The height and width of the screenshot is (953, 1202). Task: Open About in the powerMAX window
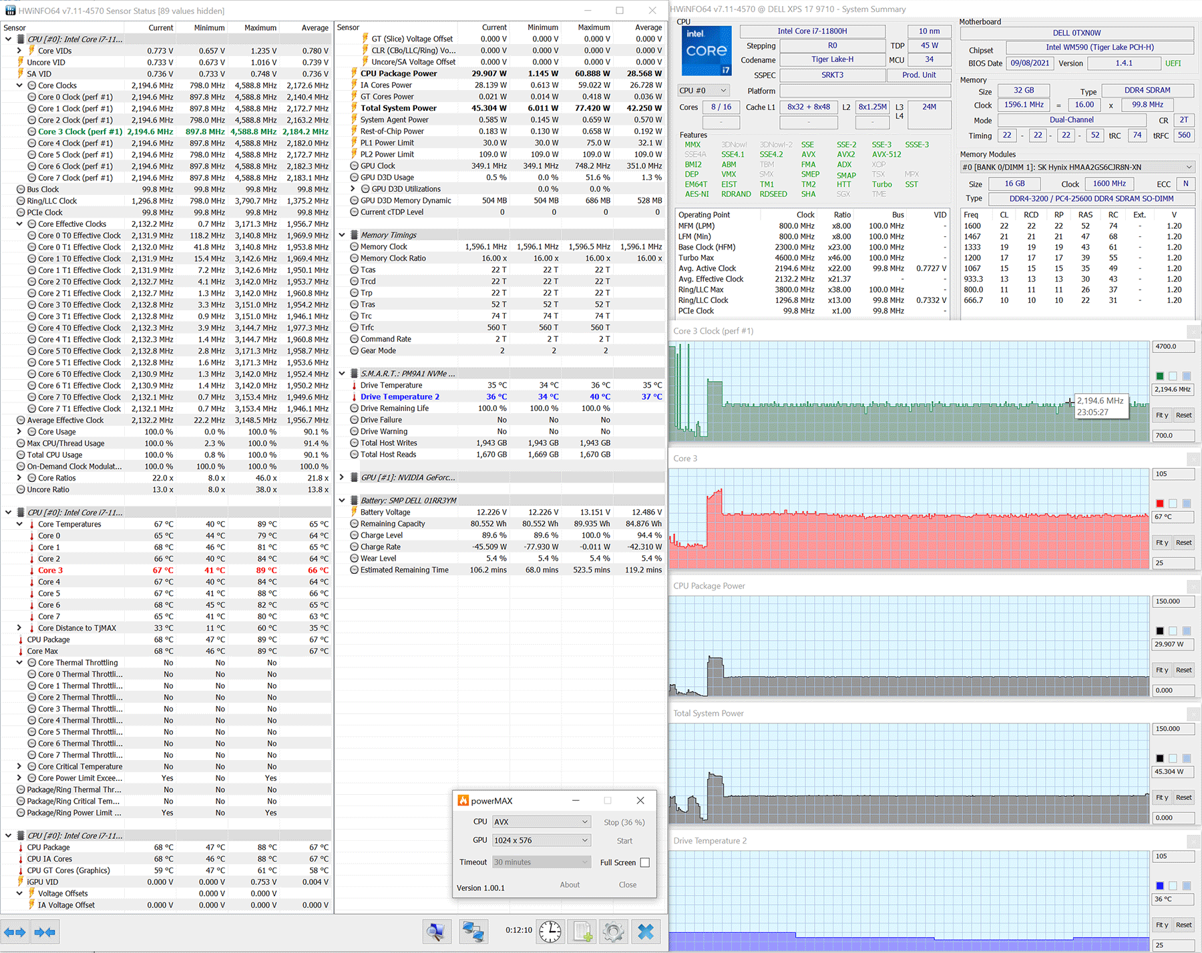tap(570, 885)
